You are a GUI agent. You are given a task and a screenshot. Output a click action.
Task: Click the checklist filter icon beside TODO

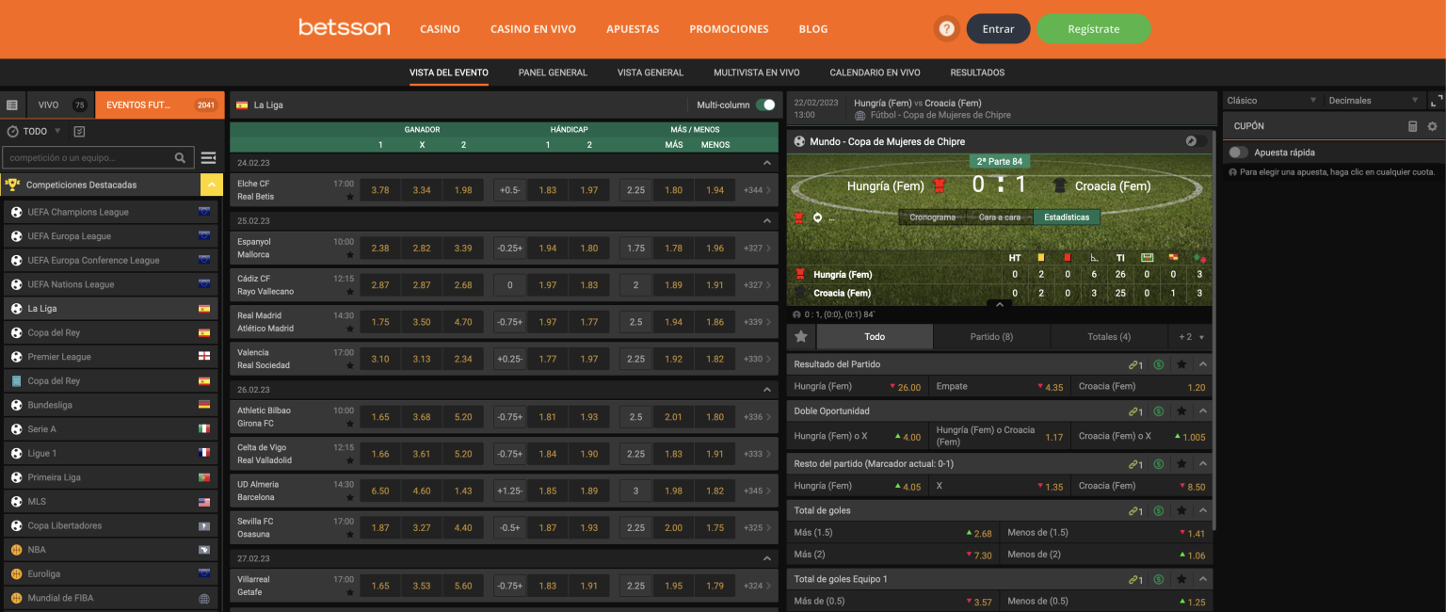[79, 132]
